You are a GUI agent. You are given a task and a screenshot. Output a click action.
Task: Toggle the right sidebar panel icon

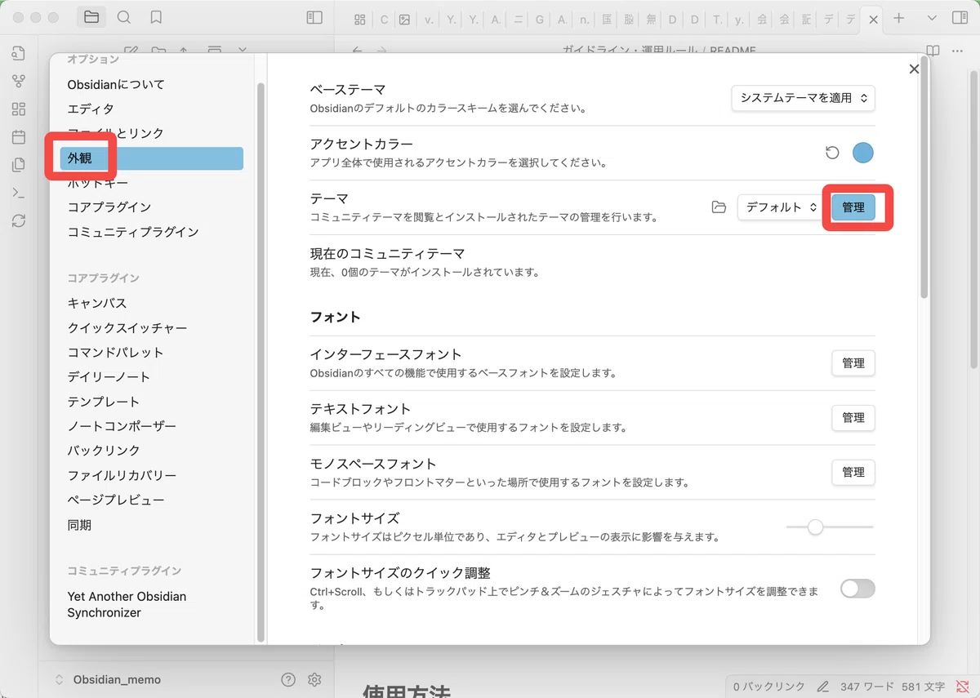pyautogui.click(x=958, y=18)
